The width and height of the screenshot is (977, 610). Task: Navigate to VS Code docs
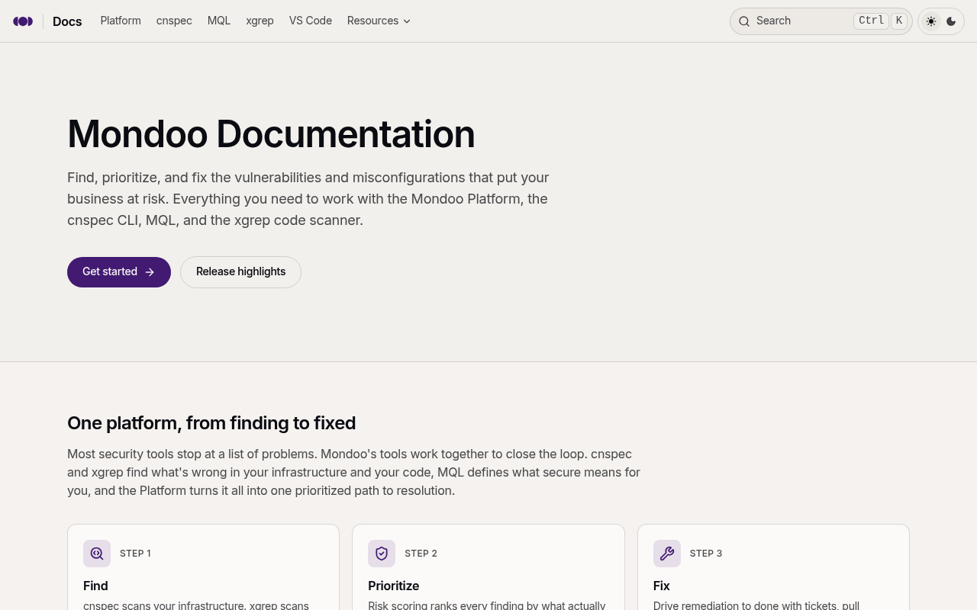[311, 21]
